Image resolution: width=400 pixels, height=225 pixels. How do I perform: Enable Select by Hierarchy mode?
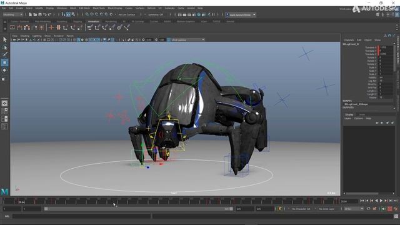[x=63, y=14]
